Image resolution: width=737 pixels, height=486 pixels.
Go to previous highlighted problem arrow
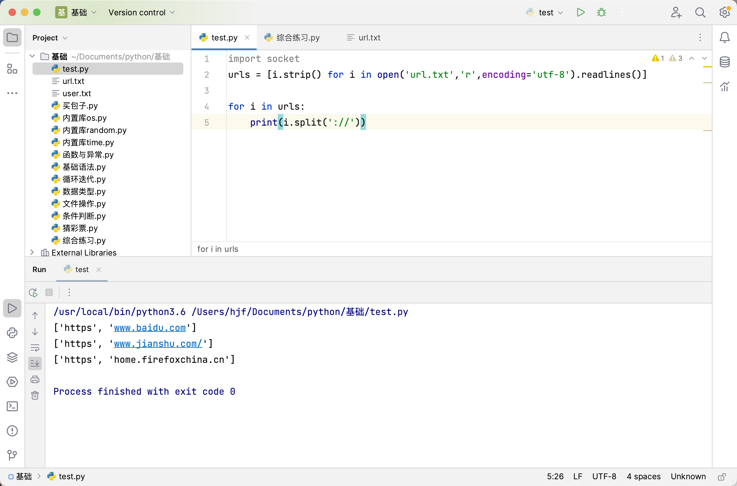692,58
